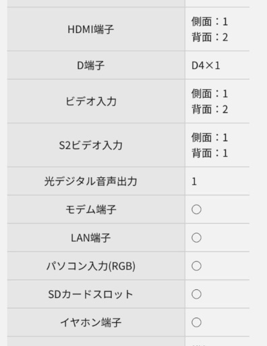267x346 pixels.
Task: Click the circle mark for LAN端子
Action: click(x=196, y=238)
